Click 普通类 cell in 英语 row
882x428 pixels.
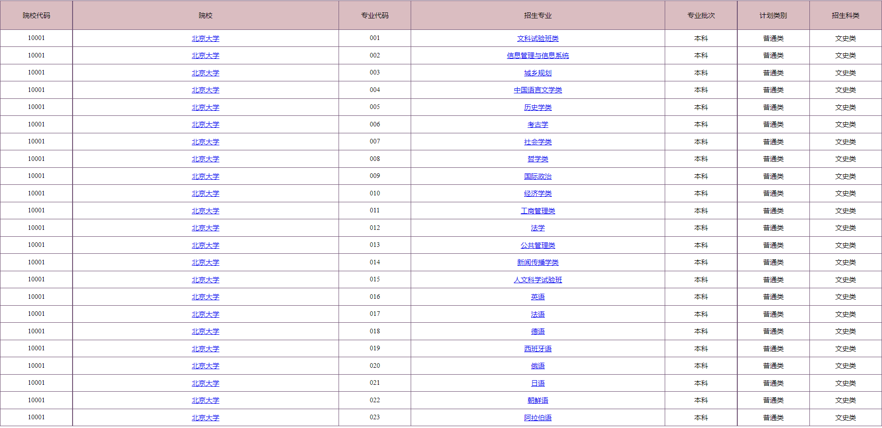(x=773, y=297)
